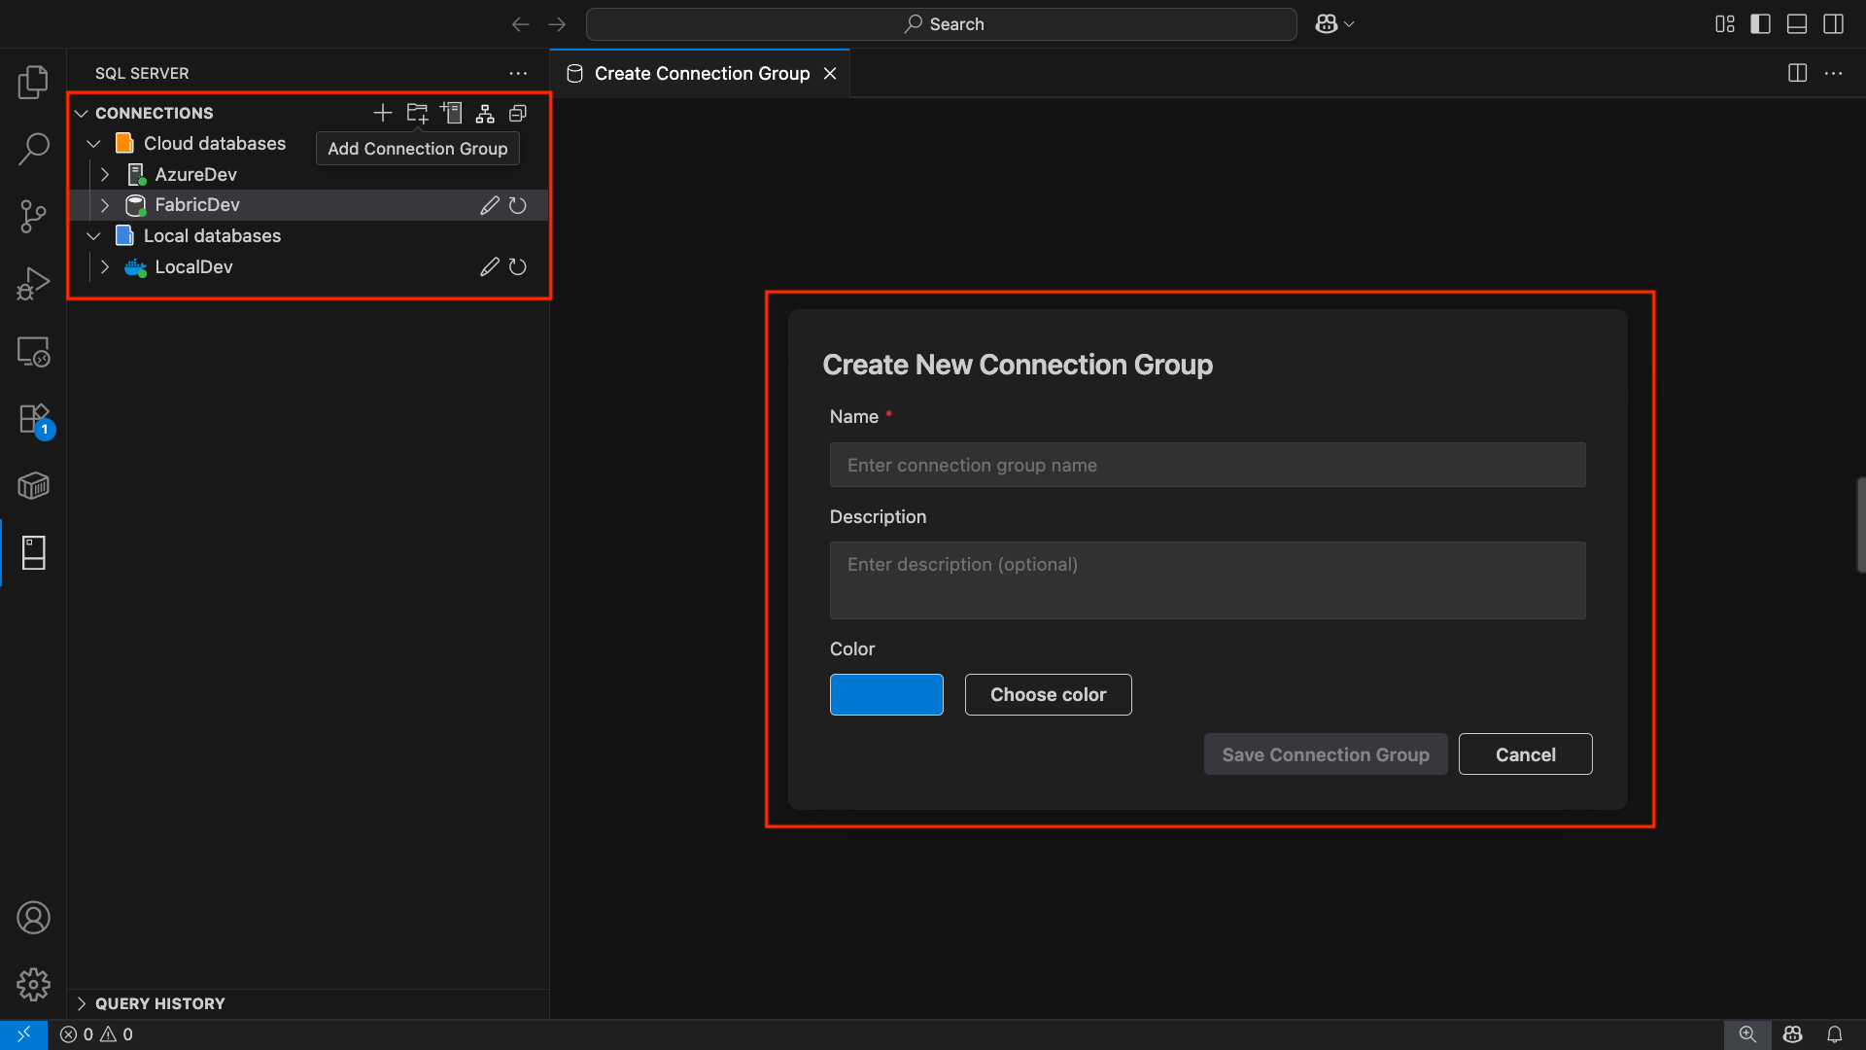
Task: Open the Copilot chat icon in title bar
Action: coord(1326,24)
